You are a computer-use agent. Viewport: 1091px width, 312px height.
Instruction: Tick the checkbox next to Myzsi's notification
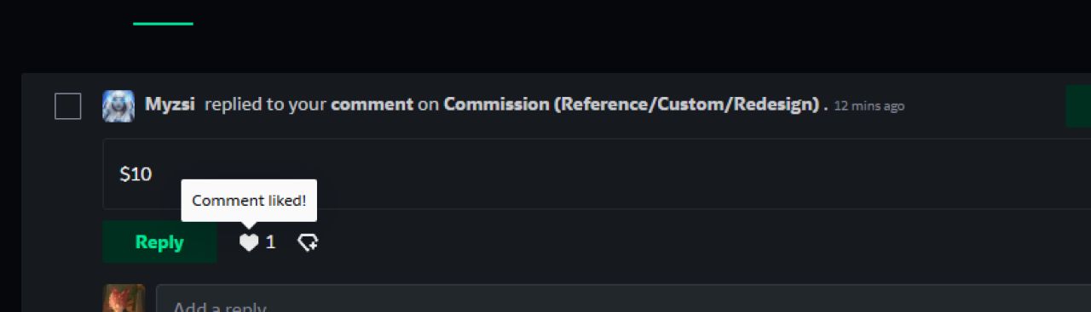point(68,106)
